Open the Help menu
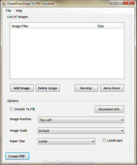137x165 pixels. [x=19, y=11]
